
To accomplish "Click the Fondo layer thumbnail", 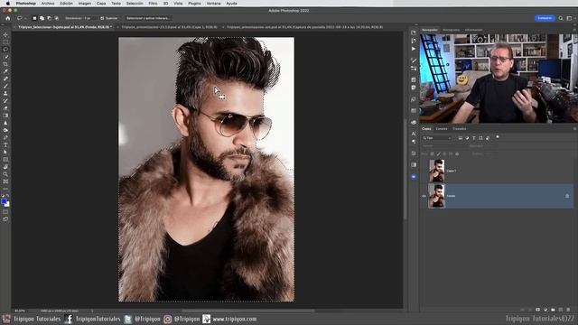I will click(x=437, y=196).
